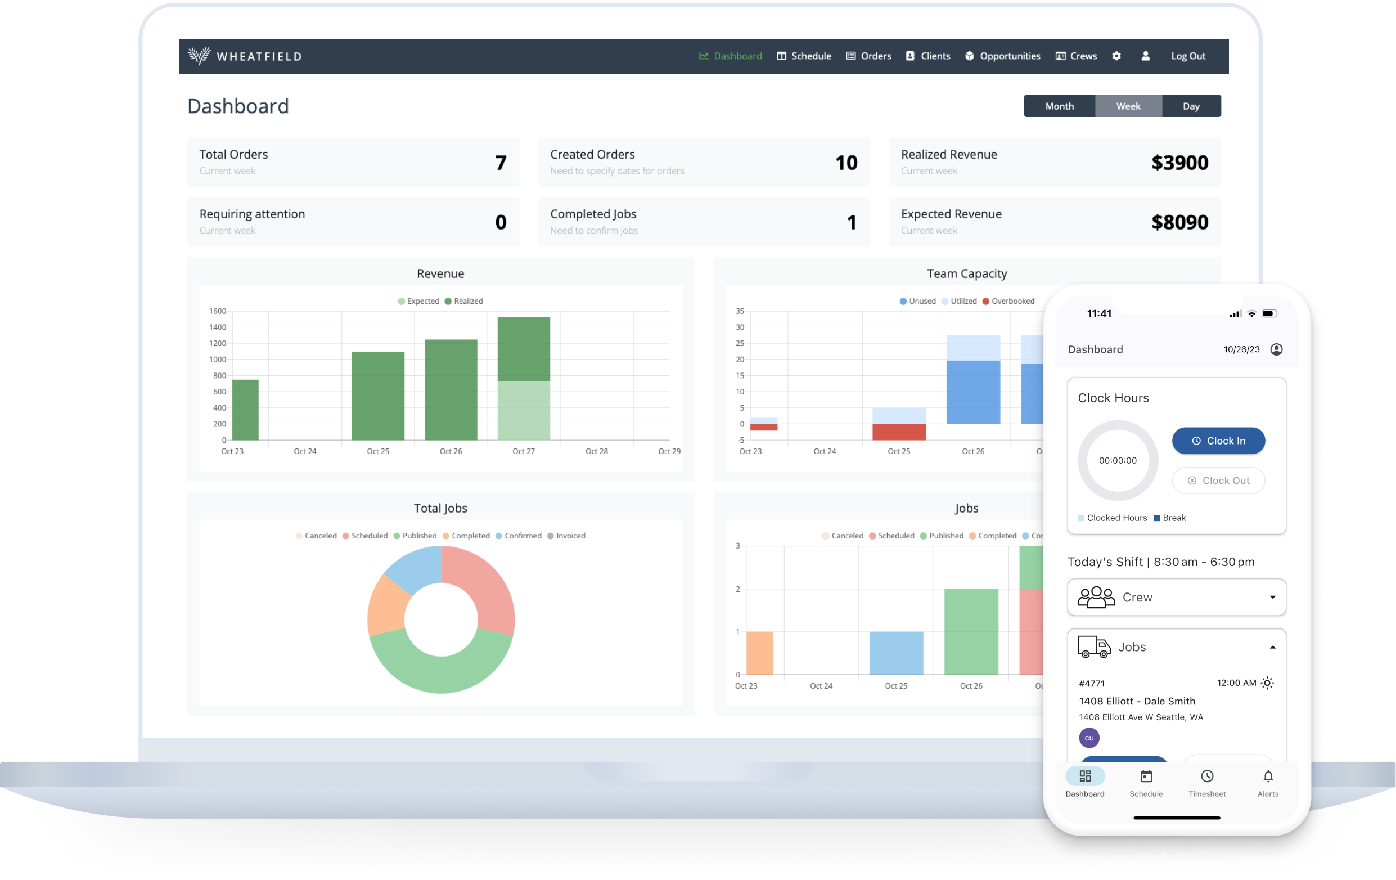Toggle Published in Total Jobs legend

[x=415, y=536]
